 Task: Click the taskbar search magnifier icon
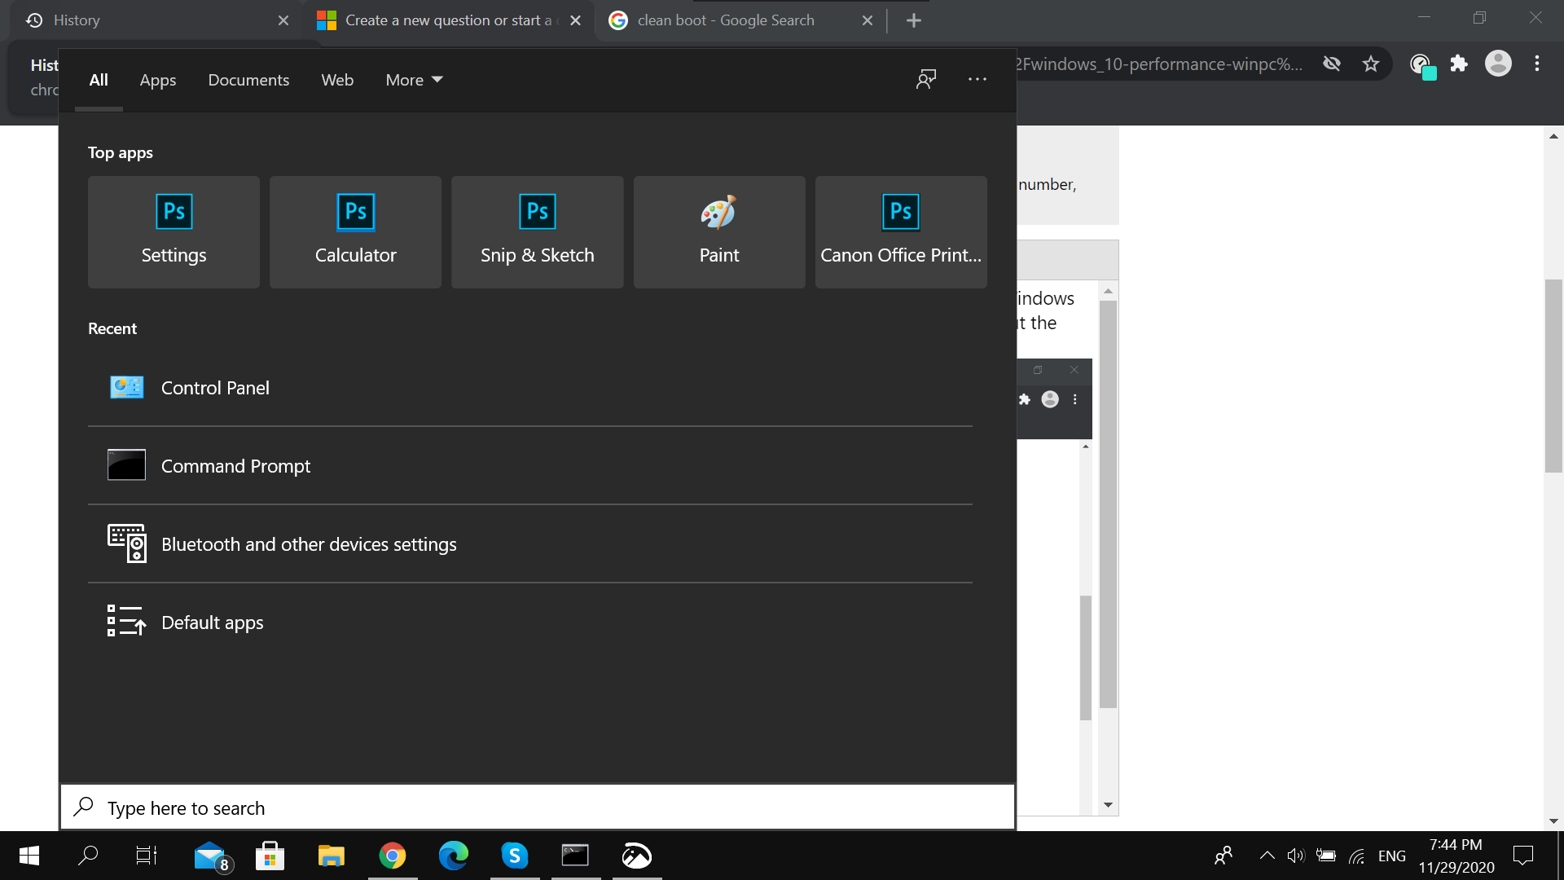point(88,856)
